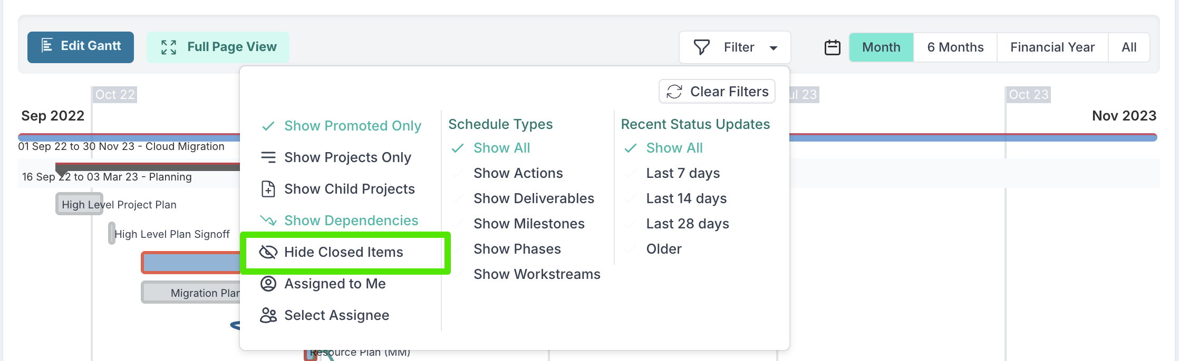
Task: Switch to the 6 Months view
Action: (955, 47)
